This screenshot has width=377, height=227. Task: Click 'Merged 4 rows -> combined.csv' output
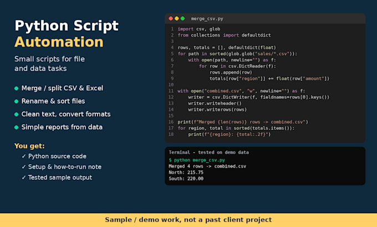click(207, 166)
